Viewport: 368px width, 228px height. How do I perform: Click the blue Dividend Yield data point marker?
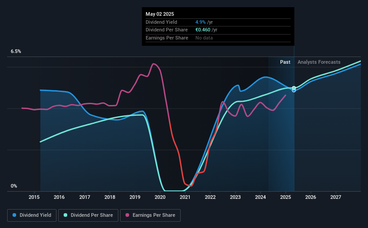point(294,91)
